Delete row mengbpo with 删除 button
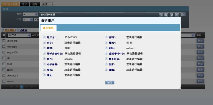213x105 pixels. 200,46
